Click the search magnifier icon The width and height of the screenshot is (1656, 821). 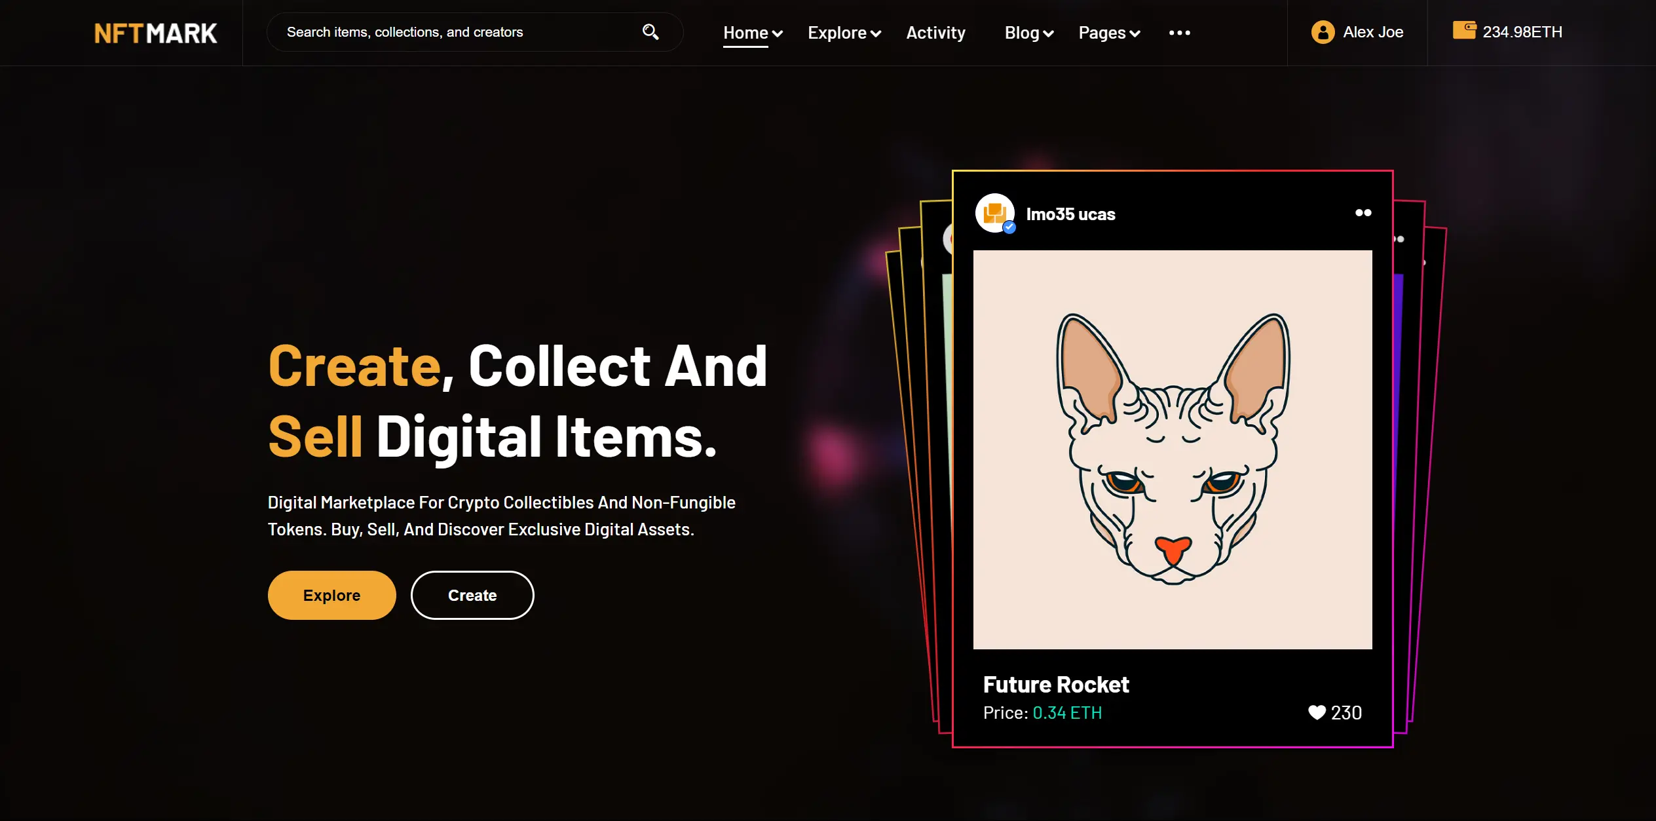click(x=650, y=31)
